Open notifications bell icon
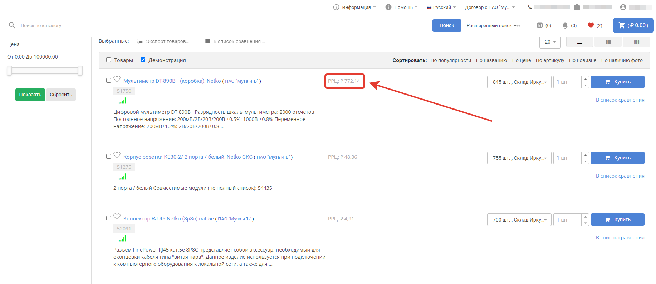Image resolution: width=656 pixels, height=284 pixels. [565, 25]
